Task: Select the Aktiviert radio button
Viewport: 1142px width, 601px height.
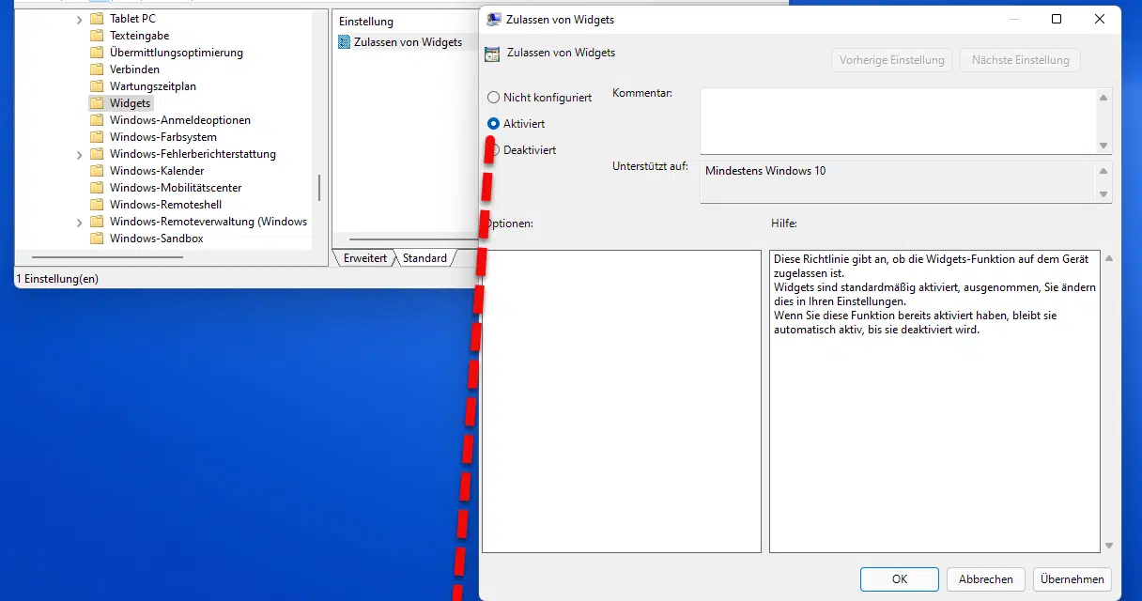Action: (x=492, y=123)
